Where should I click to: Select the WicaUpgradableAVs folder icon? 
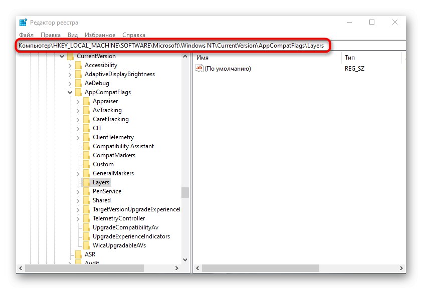[x=86, y=245]
